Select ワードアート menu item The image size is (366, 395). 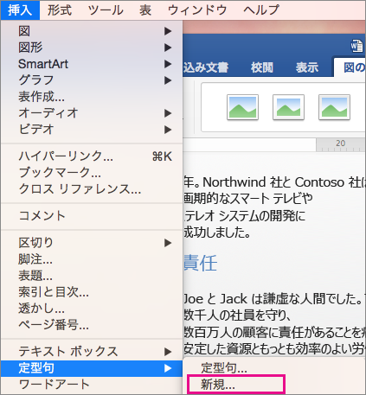pos(92,385)
